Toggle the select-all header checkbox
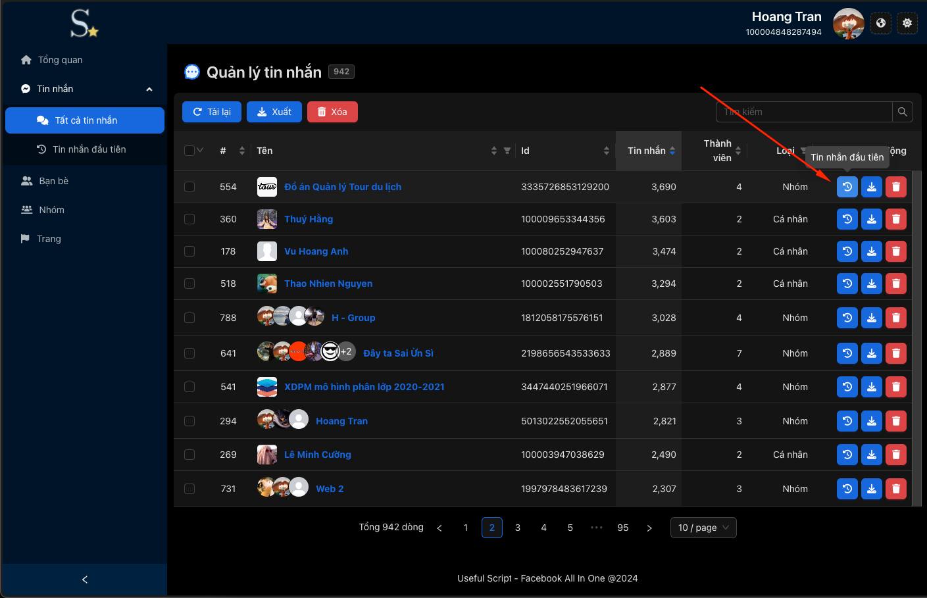927x598 pixels. pos(189,151)
